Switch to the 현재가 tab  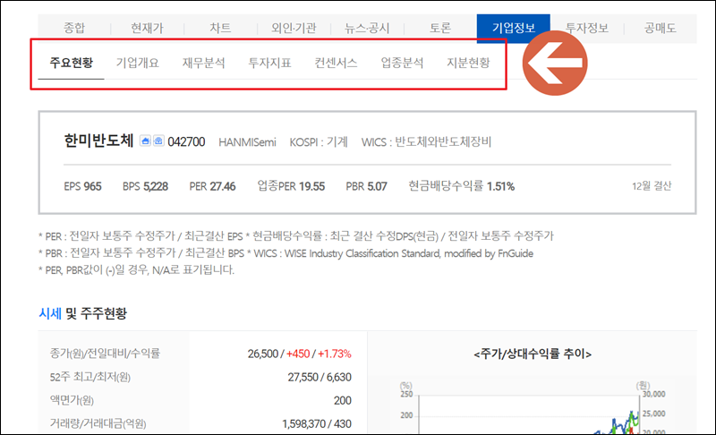tap(147, 29)
